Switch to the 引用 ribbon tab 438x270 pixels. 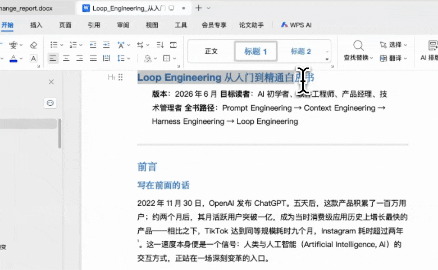[x=94, y=25]
